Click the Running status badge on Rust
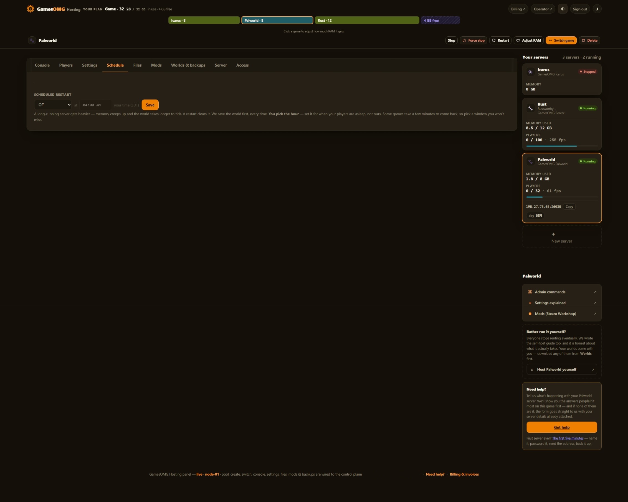 pyautogui.click(x=588, y=108)
